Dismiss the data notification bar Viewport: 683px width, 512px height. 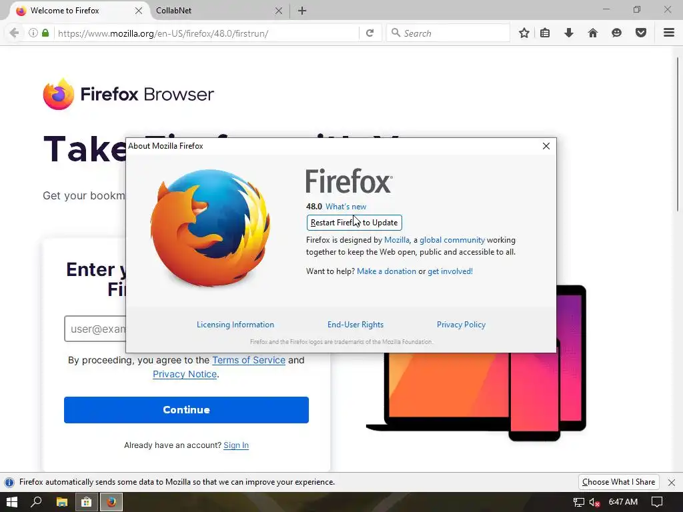point(672,483)
